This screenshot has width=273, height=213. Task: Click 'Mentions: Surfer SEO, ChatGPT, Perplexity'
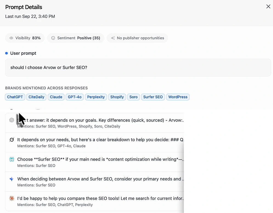[55, 205]
